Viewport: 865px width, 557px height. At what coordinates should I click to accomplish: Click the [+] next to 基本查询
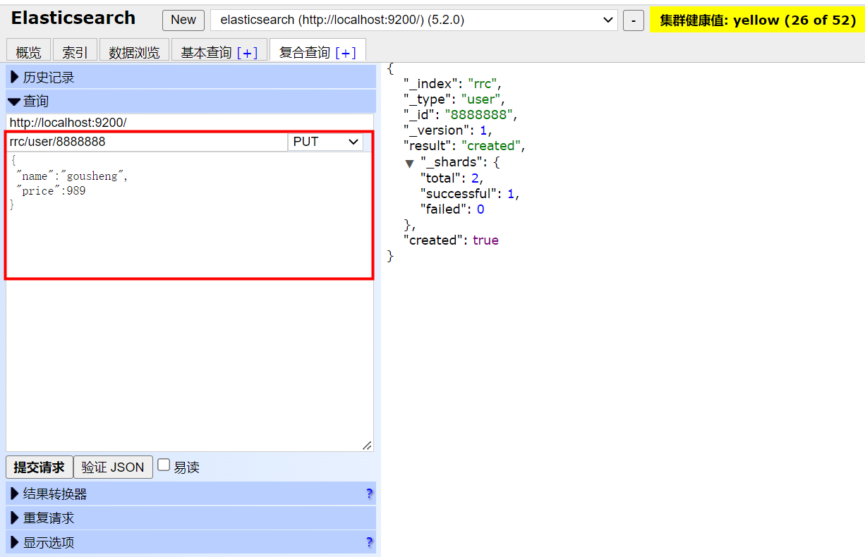248,52
